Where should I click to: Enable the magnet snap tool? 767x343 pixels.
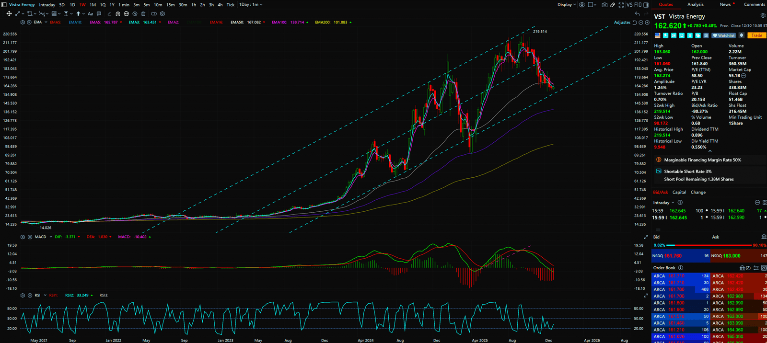pyautogui.click(x=118, y=14)
